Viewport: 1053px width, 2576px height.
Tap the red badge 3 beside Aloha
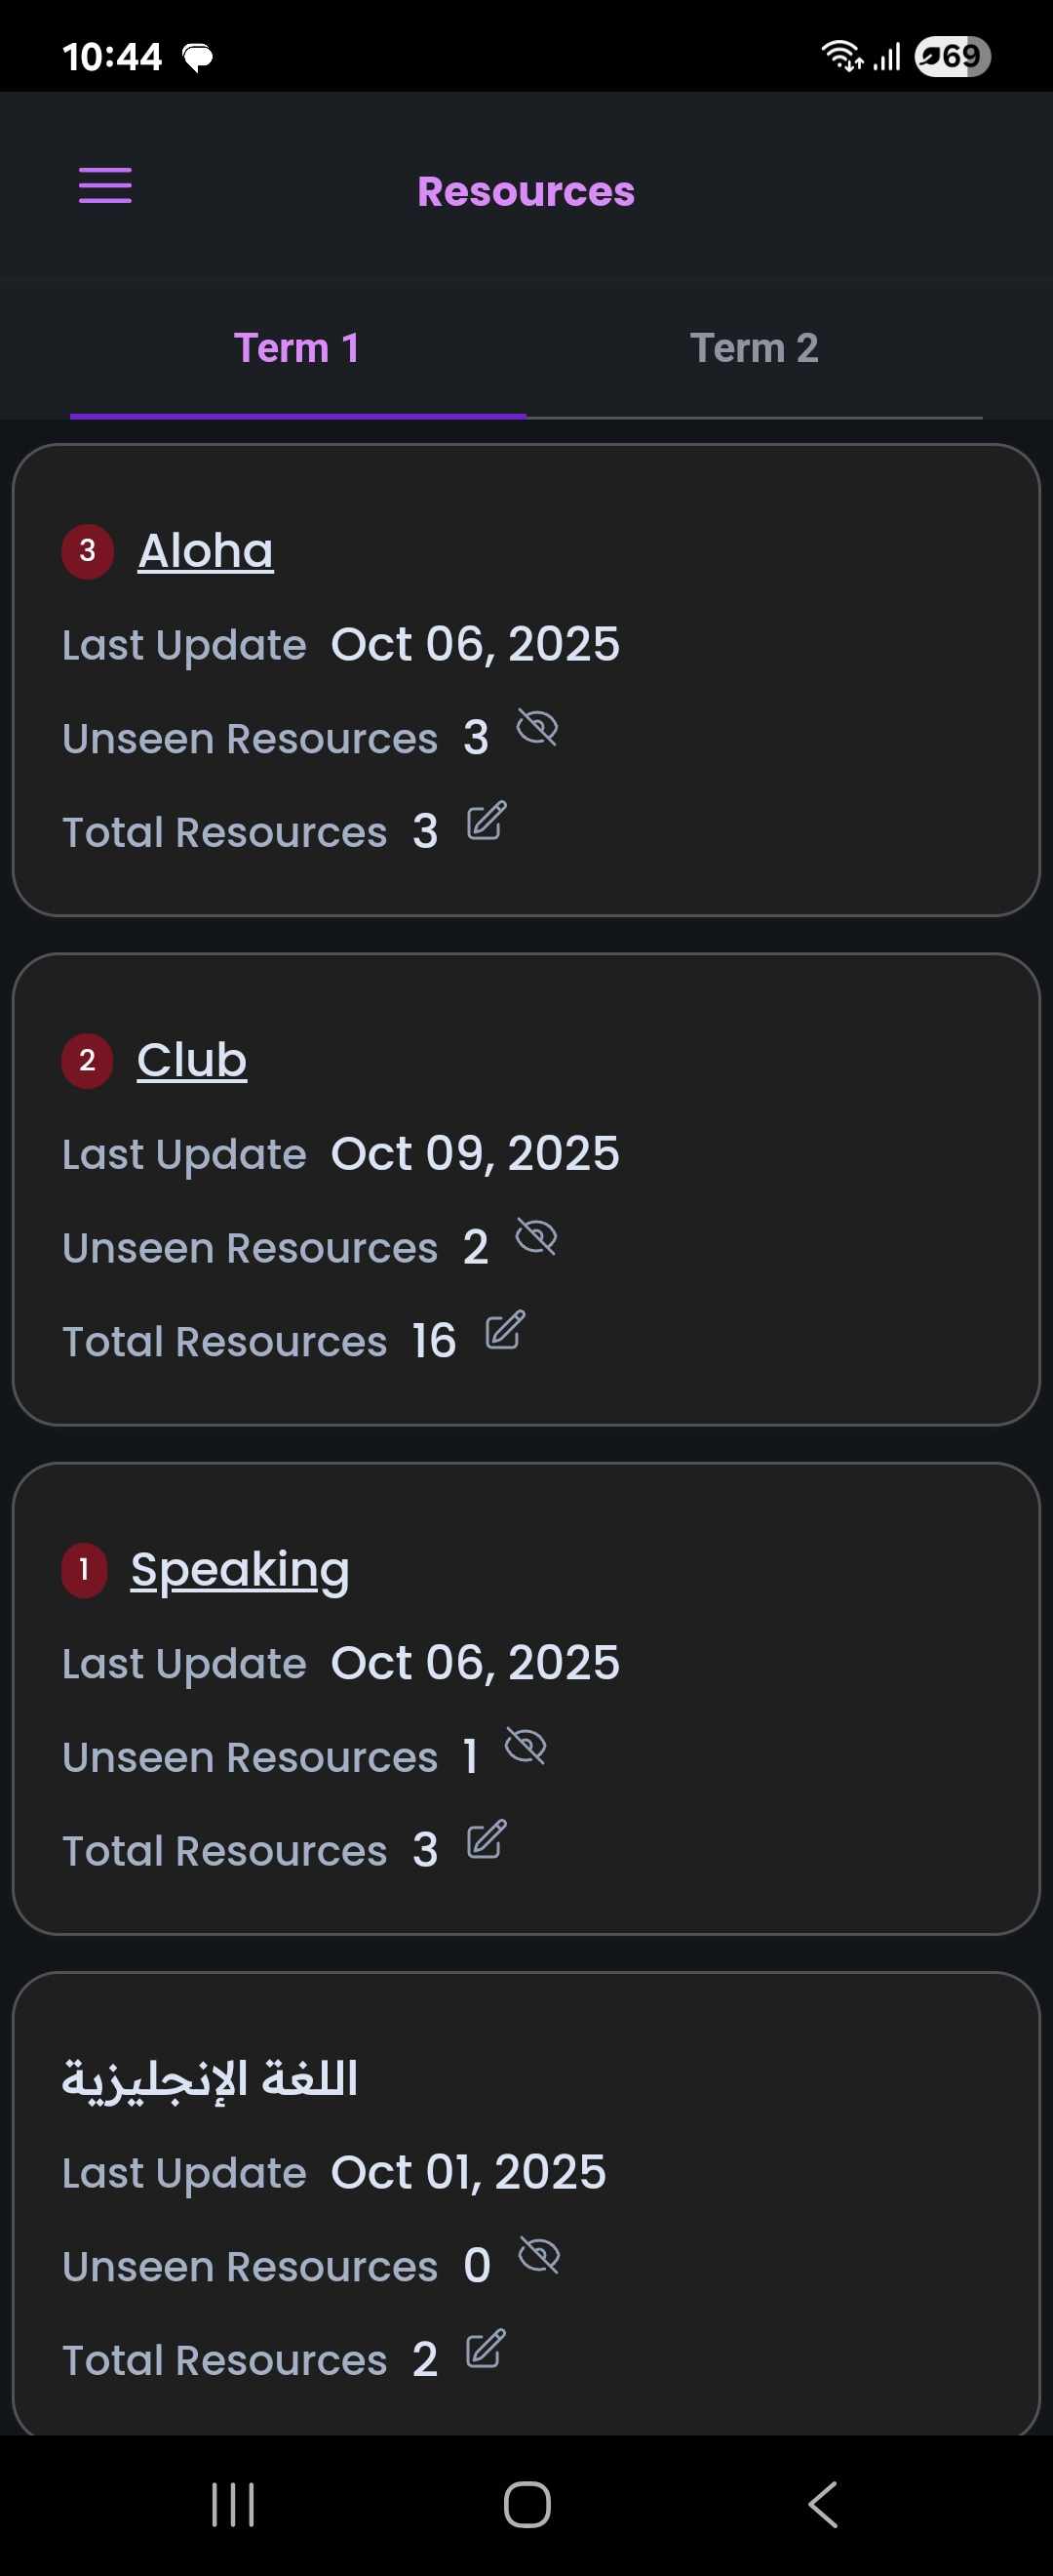coord(88,551)
